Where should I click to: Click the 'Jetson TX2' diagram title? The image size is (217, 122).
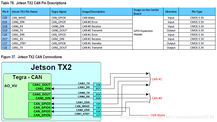[51, 67]
